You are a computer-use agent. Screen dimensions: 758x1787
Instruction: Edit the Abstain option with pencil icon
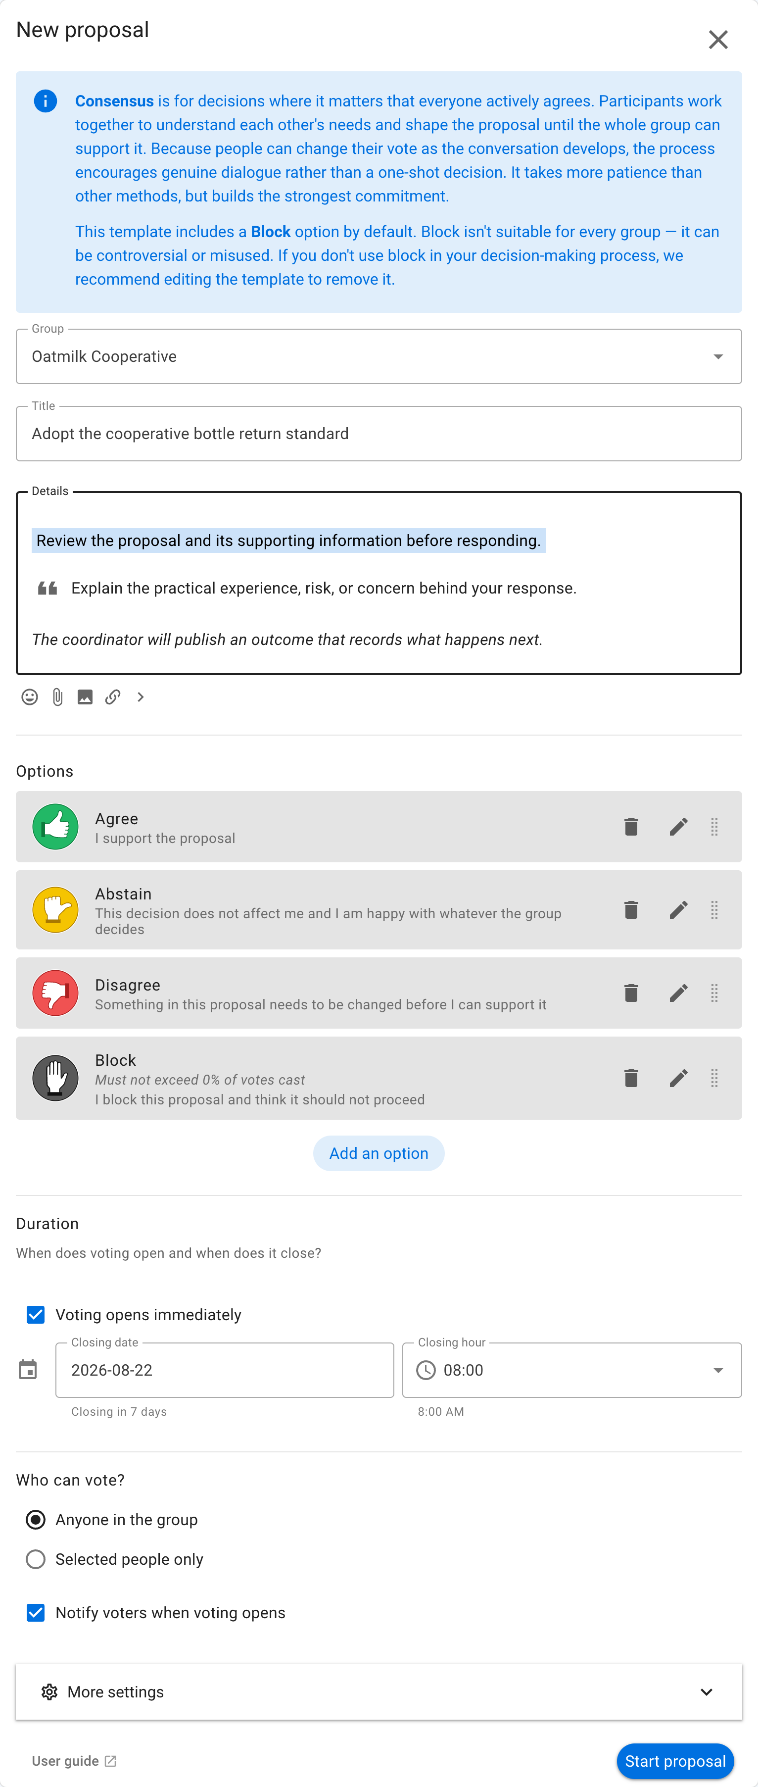click(x=678, y=909)
